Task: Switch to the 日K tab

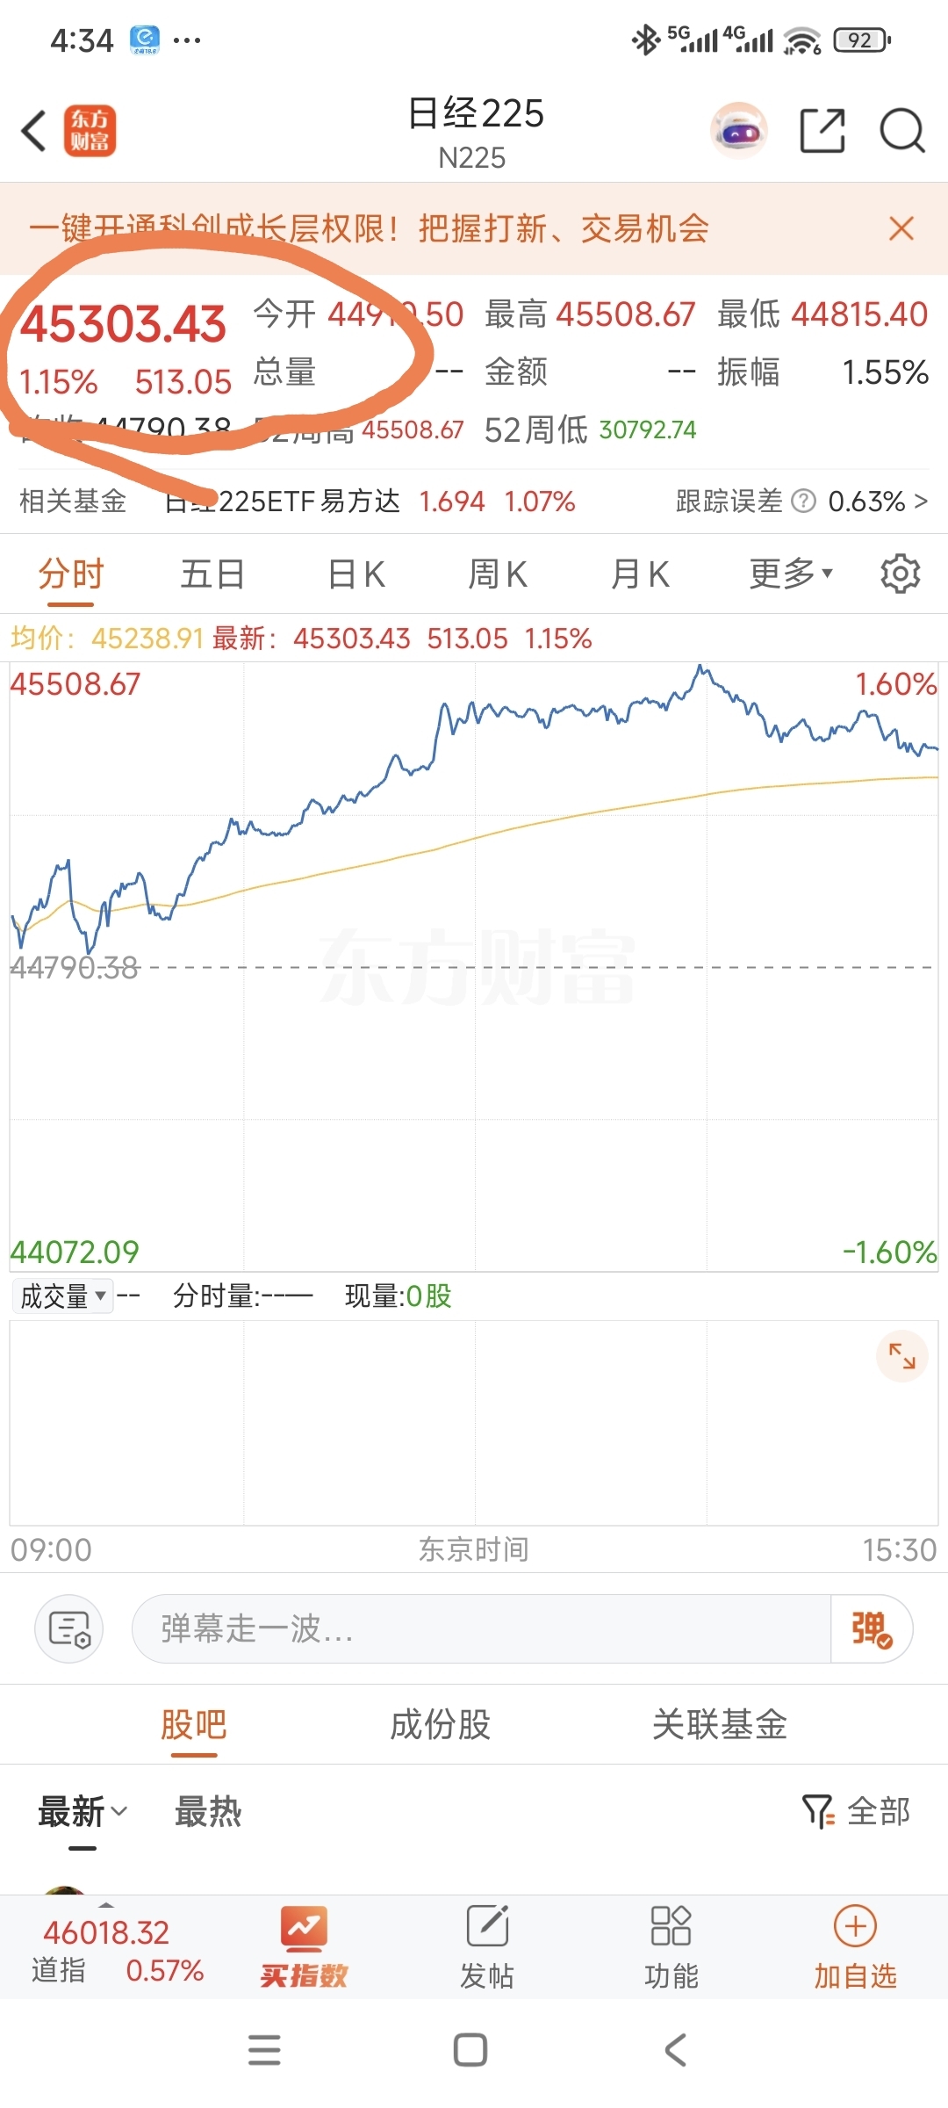Action: [356, 574]
